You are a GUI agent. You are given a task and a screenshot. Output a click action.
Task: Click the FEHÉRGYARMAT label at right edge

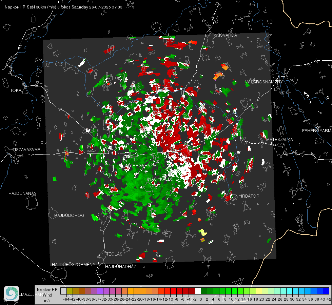[x=317, y=131]
